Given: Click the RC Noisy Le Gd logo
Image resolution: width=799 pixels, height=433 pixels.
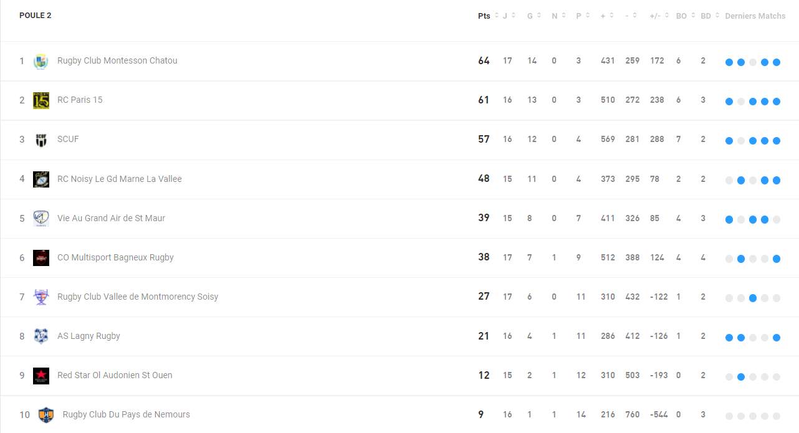Looking at the screenshot, I should coord(41,179).
